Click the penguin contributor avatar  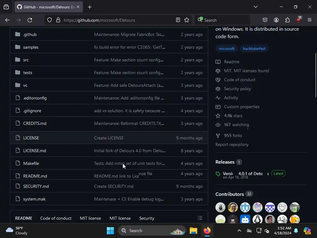pos(258,219)
